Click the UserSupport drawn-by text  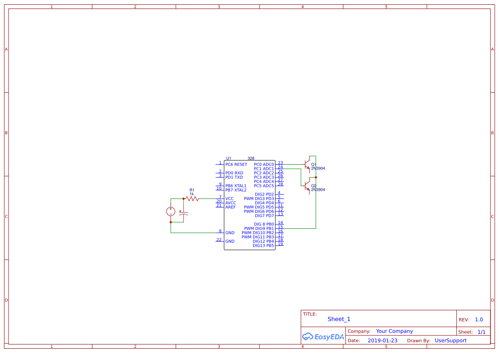coord(450,340)
